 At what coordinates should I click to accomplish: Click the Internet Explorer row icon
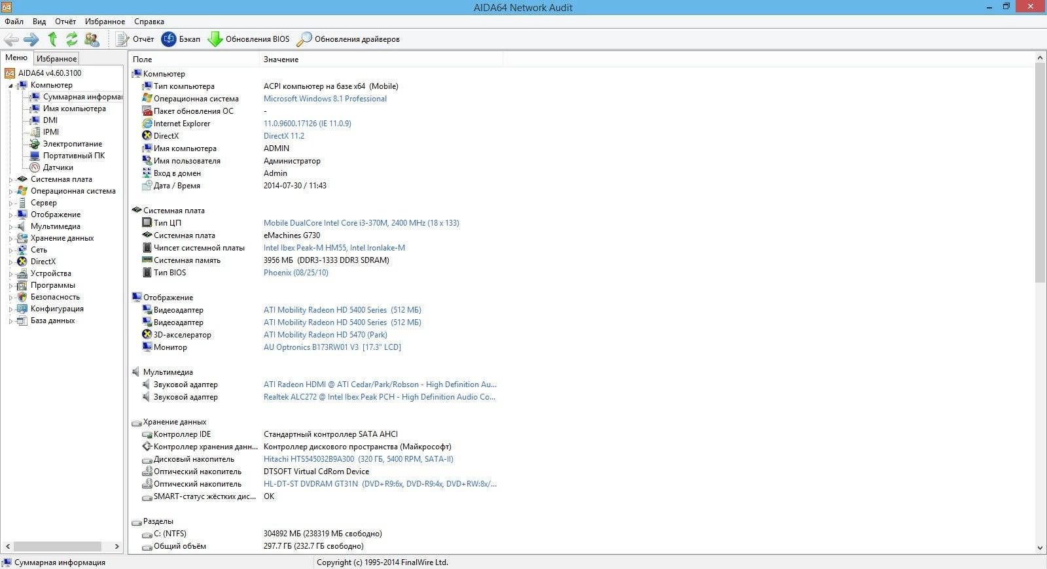click(x=147, y=124)
